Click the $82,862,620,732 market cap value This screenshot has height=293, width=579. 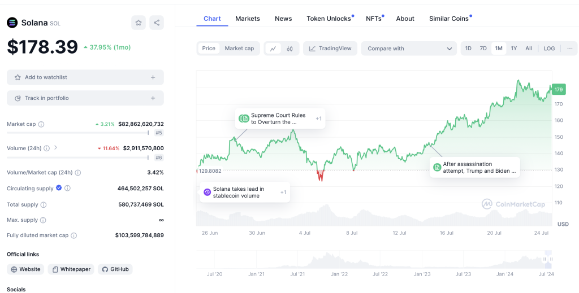tap(141, 124)
